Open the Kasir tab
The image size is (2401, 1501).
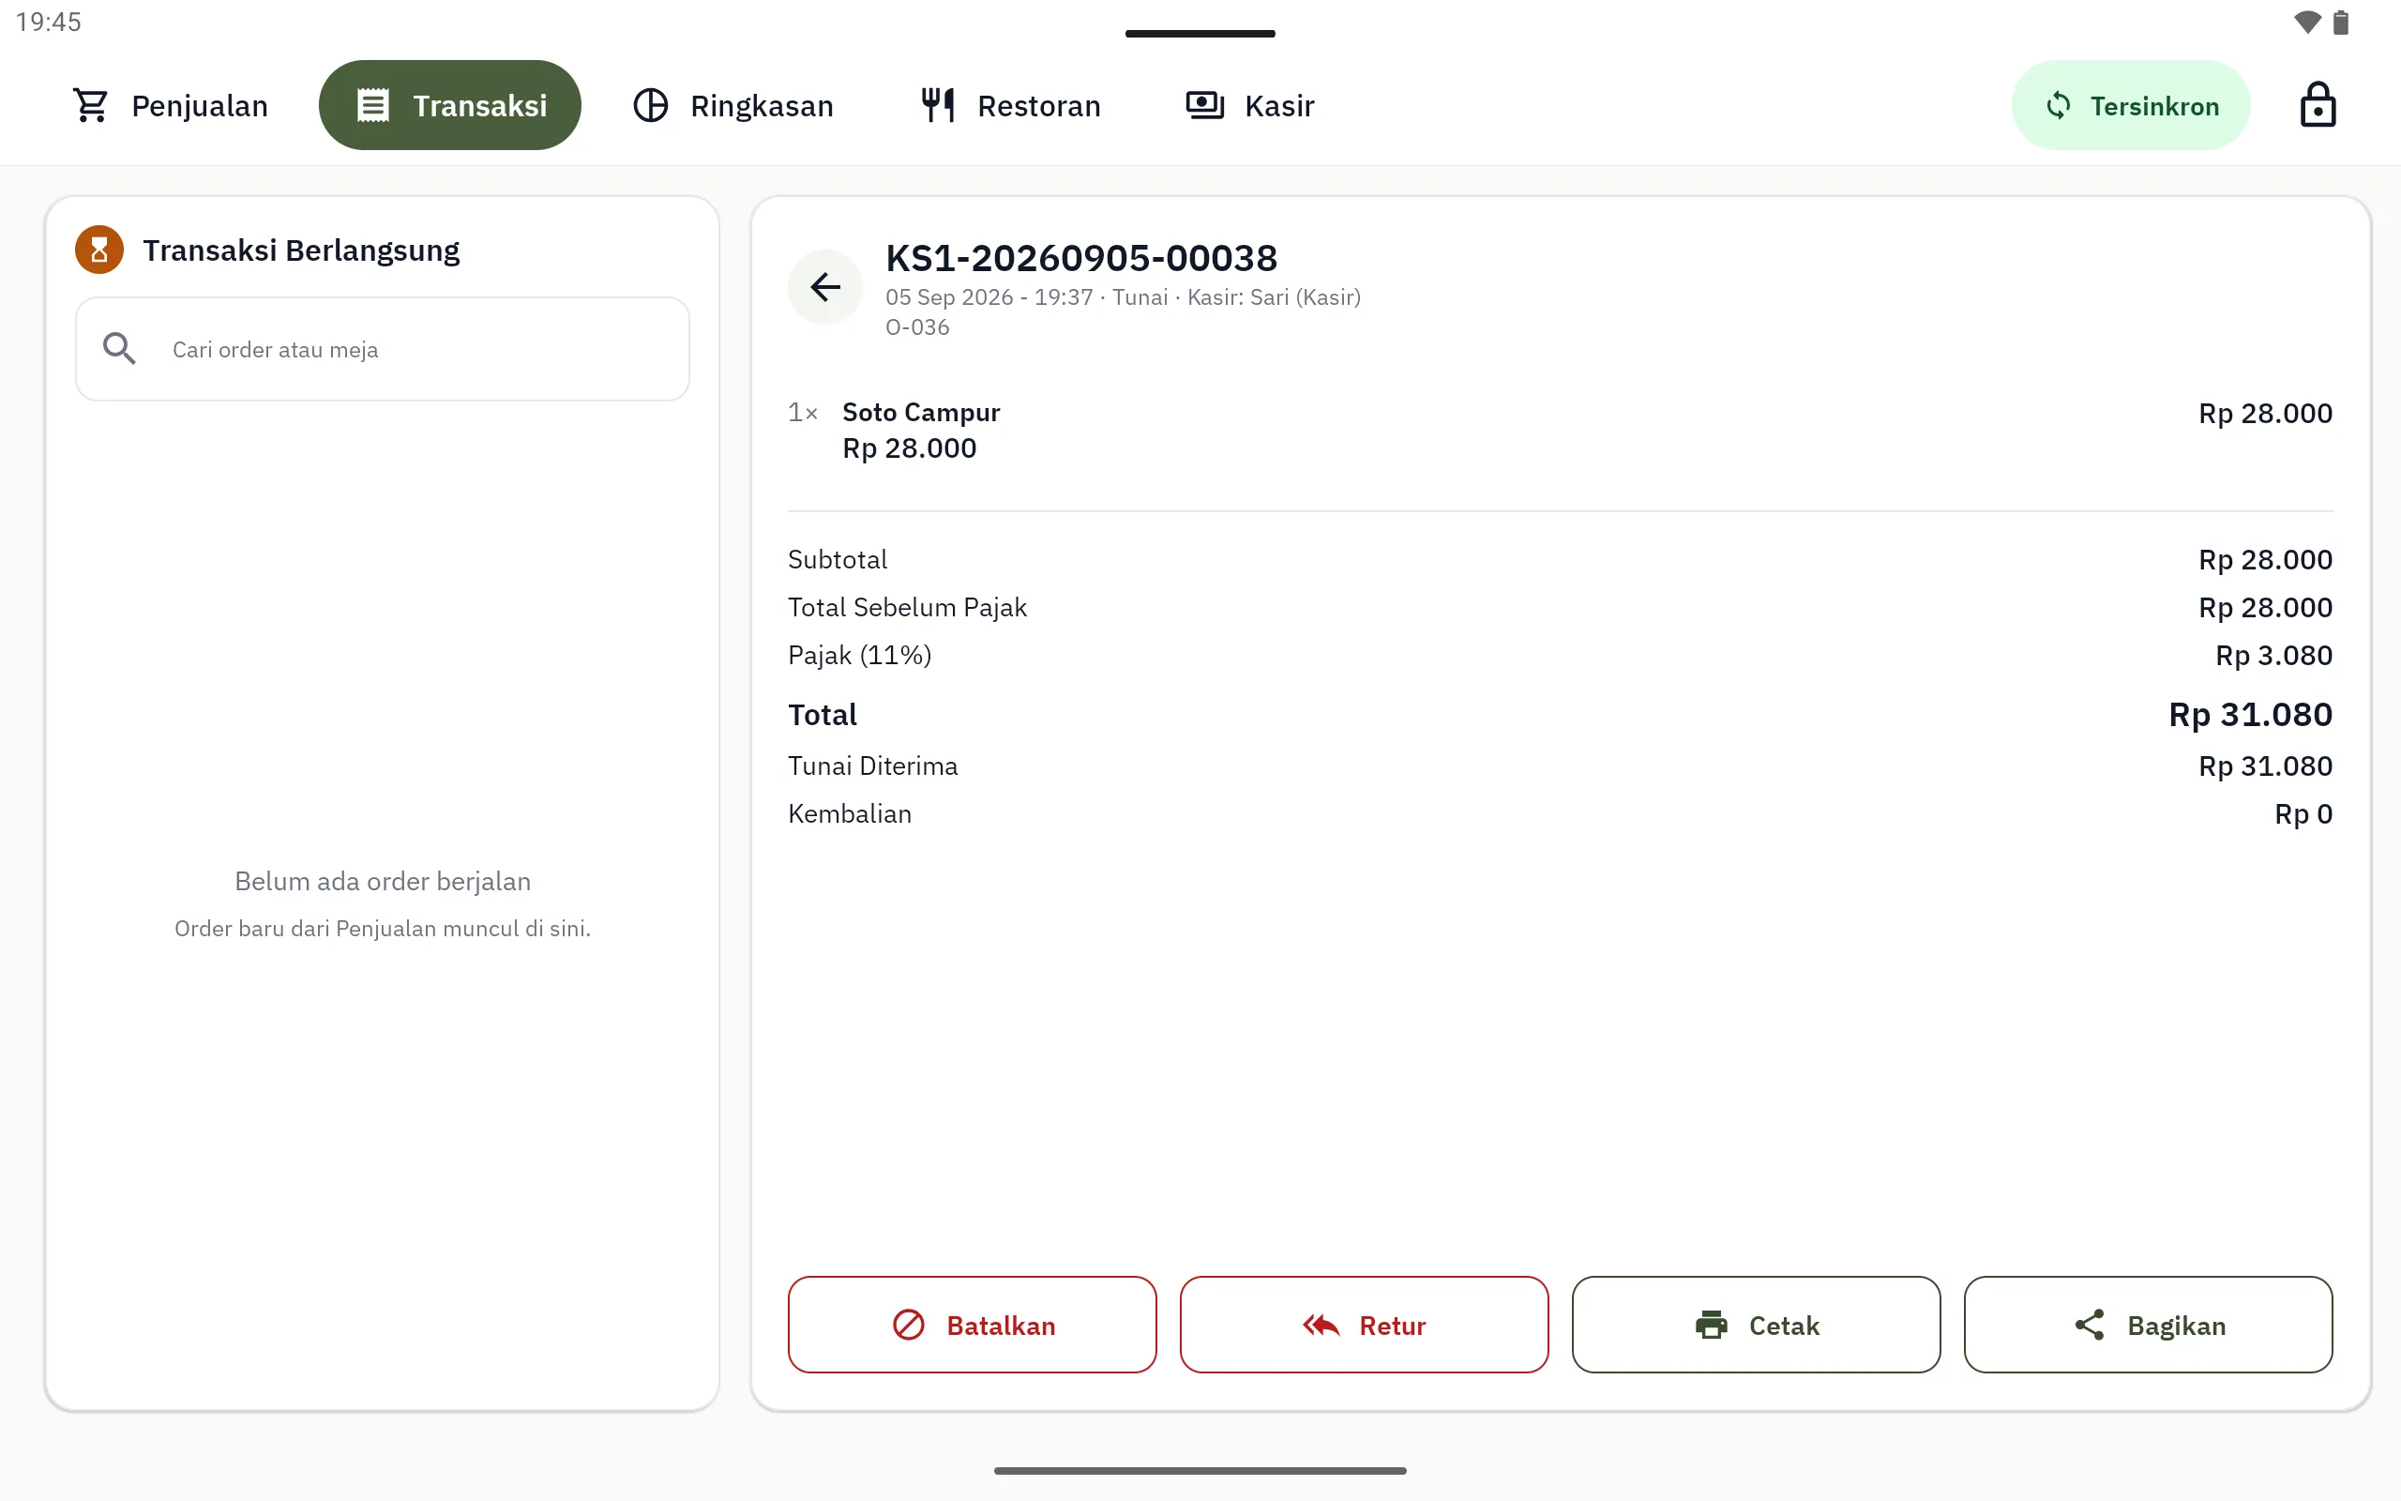(1249, 105)
